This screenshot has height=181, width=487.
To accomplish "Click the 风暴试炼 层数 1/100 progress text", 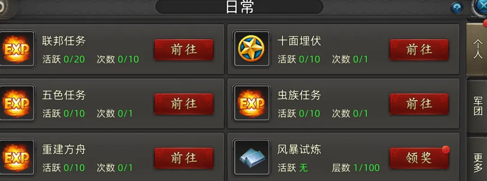I will coord(356,168).
